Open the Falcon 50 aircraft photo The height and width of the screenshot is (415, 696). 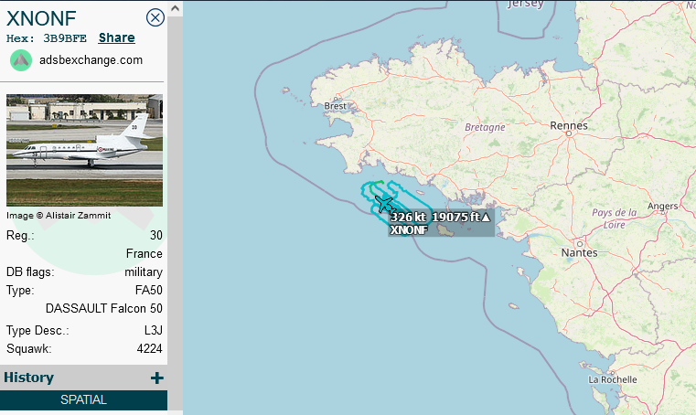tap(84, 150)
